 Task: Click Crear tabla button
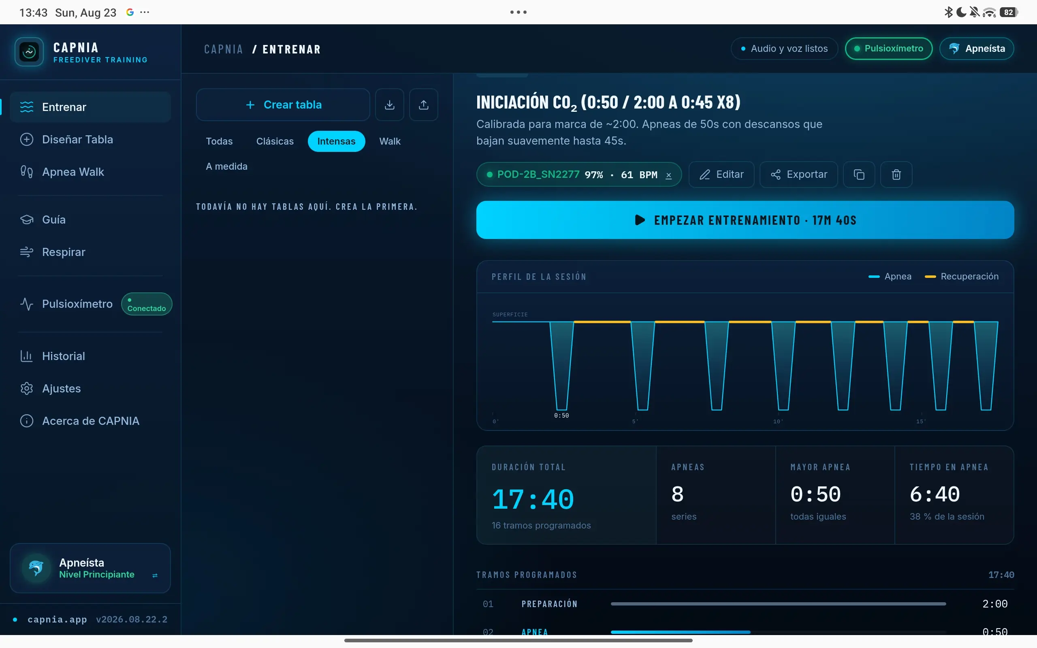(283, 104)
